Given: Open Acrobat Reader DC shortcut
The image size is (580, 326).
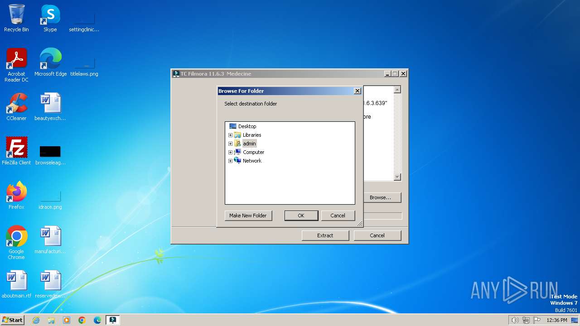Looking at the screenshot, I should click(x=16, y=65).
